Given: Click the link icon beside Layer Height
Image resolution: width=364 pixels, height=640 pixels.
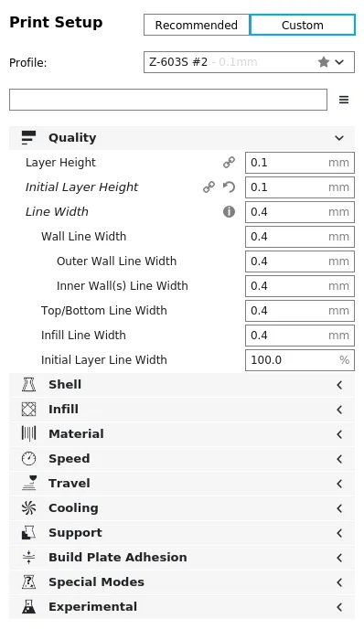Looking at the screenshot, I should [229, 163].
